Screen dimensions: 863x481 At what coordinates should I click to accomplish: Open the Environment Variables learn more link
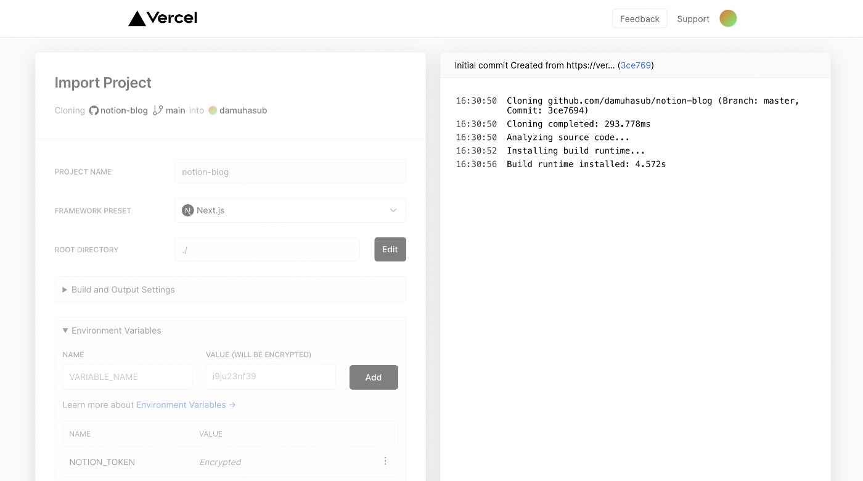tap(186, 405)
